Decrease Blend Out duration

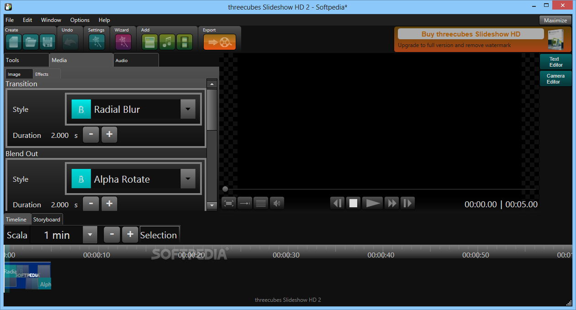pyautogui.click(x=91, y=204)
